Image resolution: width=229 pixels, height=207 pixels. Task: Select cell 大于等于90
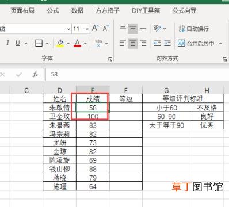pos(166,125)
